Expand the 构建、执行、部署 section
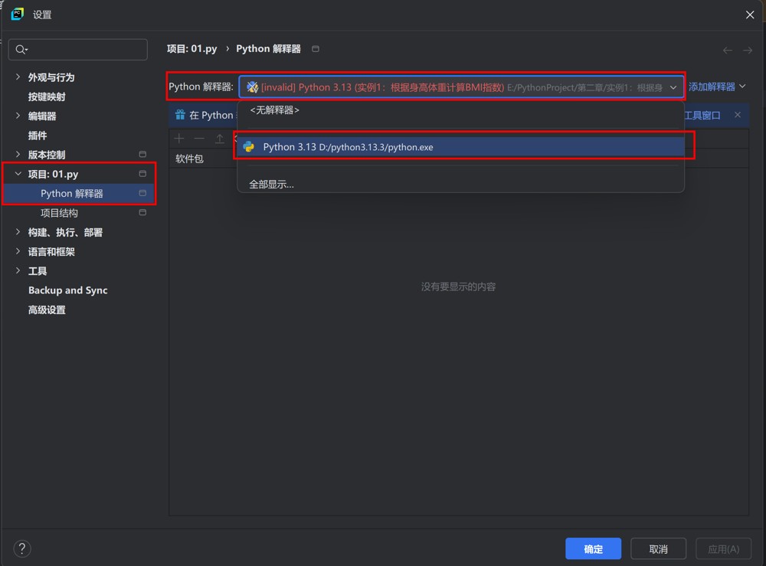Image resolution: width=766 pixels, height=566 pixels. pos(18,232)
